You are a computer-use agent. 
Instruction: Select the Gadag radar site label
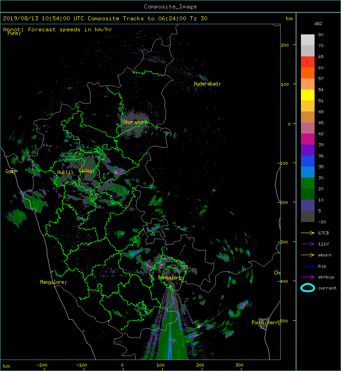tap(86, 171)
